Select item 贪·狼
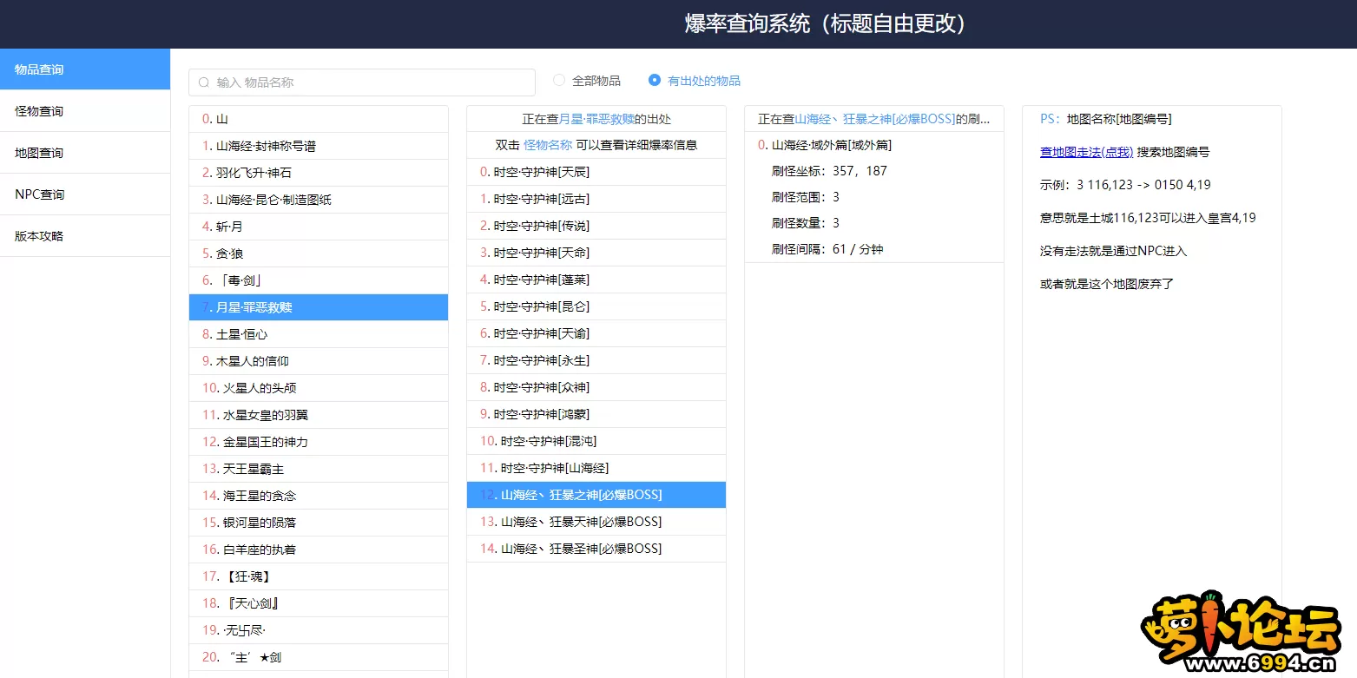Image resolution: width=1357 pixels, height=678 pixels. click(319, 253)
